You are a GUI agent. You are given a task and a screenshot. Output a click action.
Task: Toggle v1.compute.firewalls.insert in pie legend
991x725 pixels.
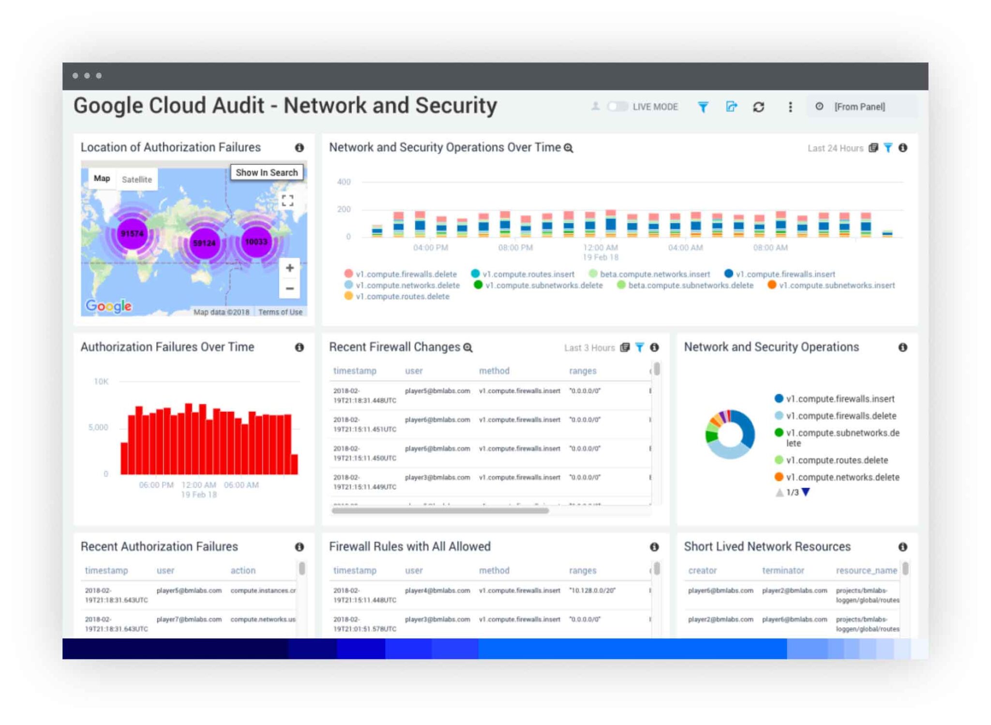(834, 399)
